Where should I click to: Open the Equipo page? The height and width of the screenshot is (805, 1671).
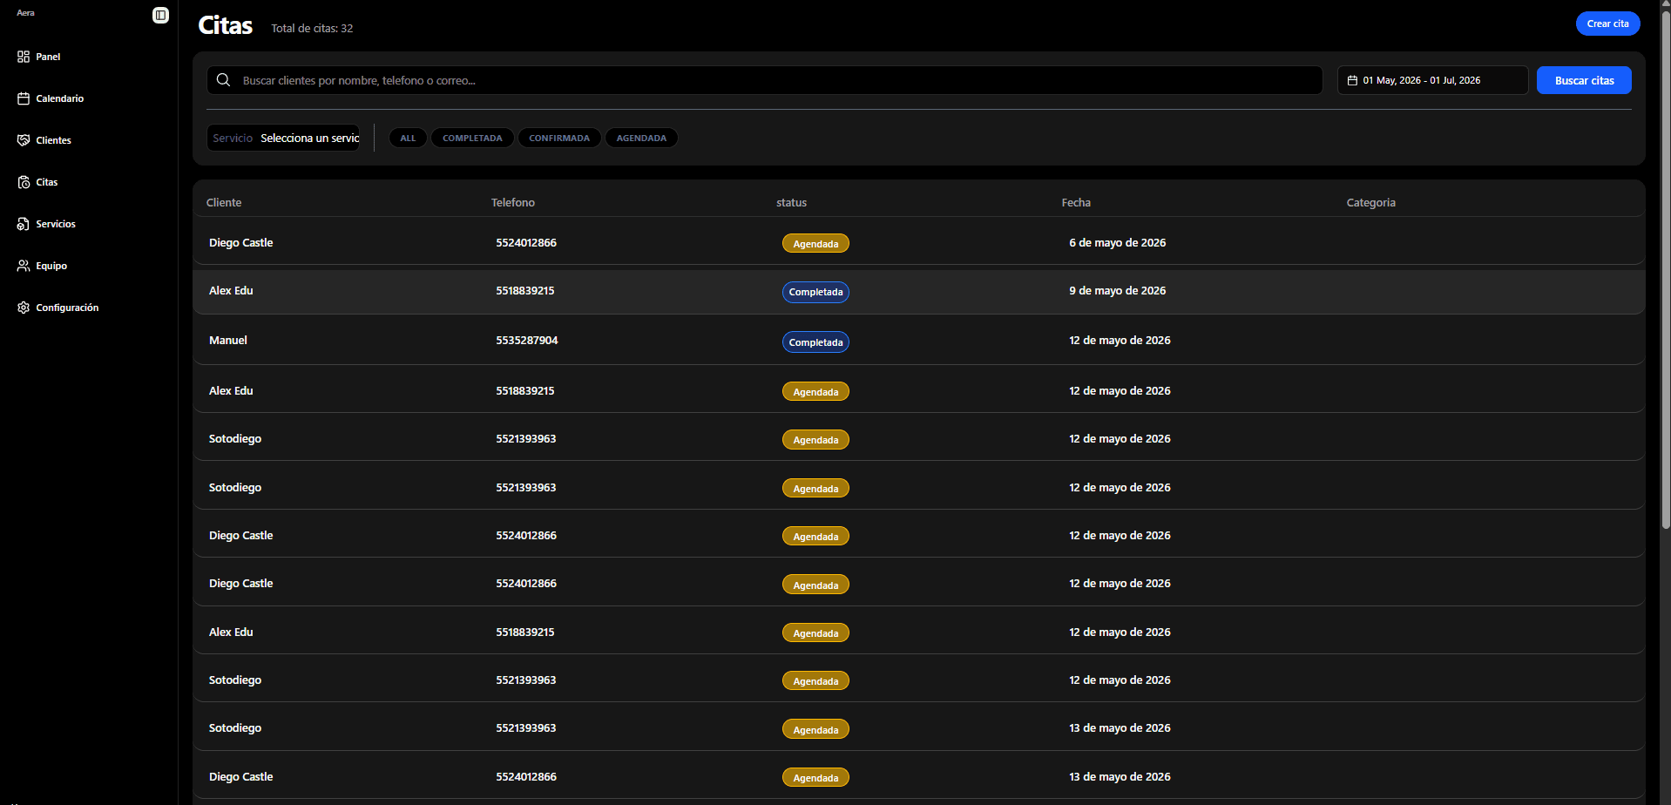pyautogui.click(x=51, y=266)
